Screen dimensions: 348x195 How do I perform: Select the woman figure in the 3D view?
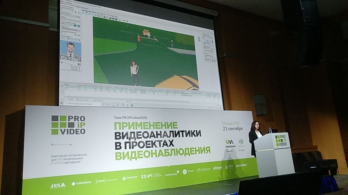[x=134, y=73]
